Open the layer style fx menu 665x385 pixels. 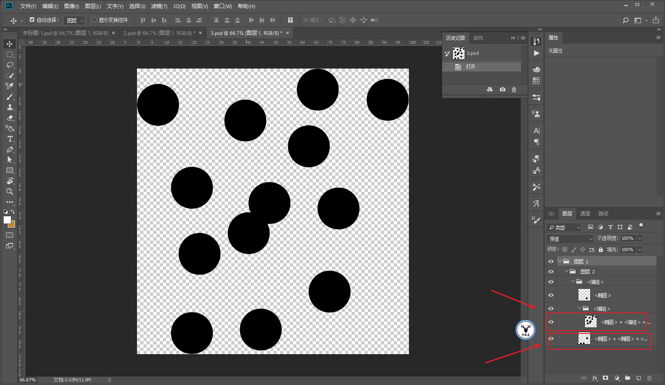click(595, 378)
